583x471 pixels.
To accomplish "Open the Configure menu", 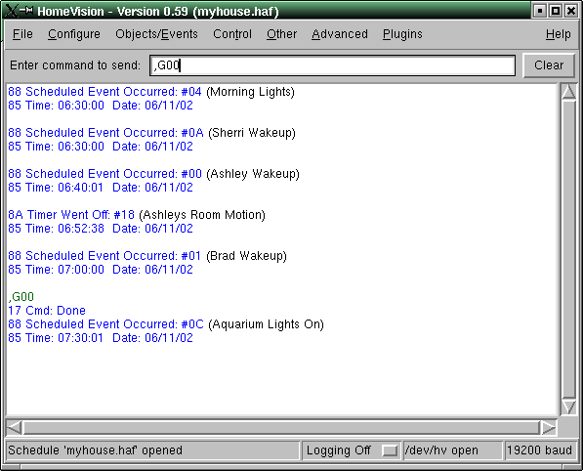I will coord(74,34).
